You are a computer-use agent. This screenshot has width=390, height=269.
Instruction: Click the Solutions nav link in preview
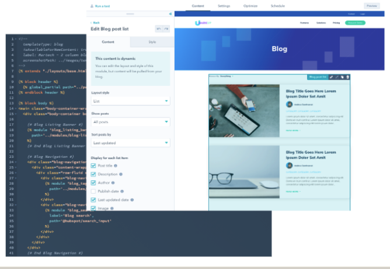pos(321,23)
